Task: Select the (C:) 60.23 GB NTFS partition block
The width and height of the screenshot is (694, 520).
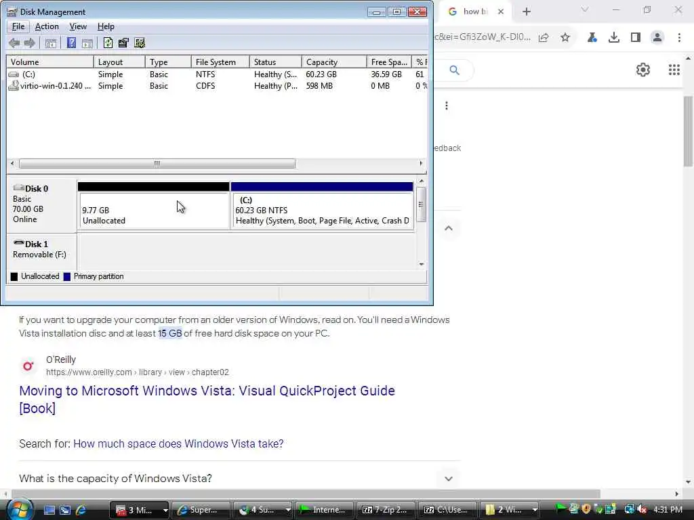Action: pos(322,206)
